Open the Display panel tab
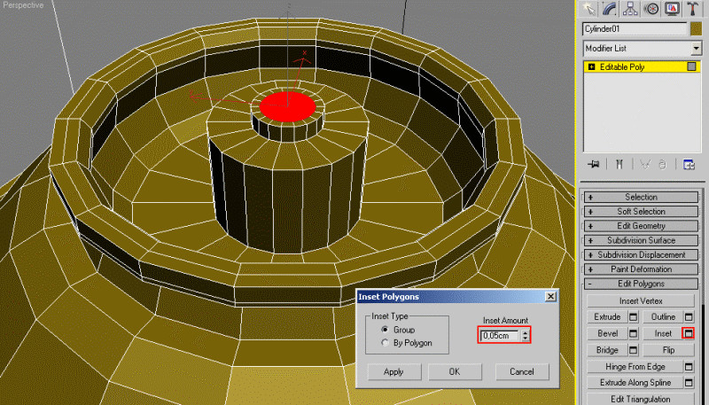 (x=673, y=9)
